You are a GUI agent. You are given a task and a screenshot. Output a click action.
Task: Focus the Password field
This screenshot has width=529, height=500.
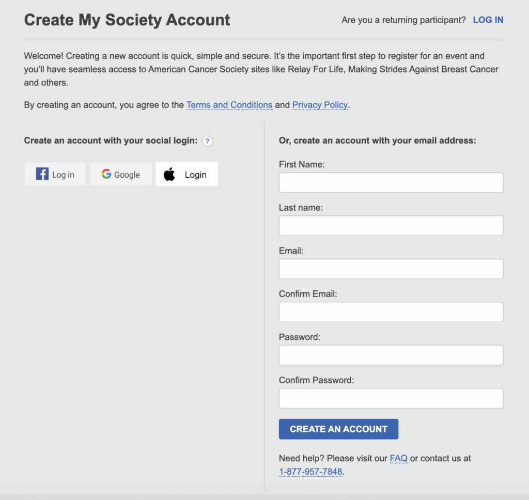tap(391, 355)
